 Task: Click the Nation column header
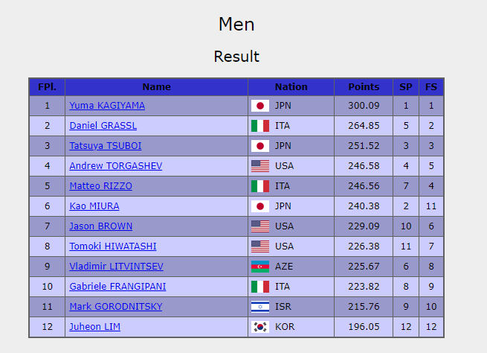click(x=291, y=86)
